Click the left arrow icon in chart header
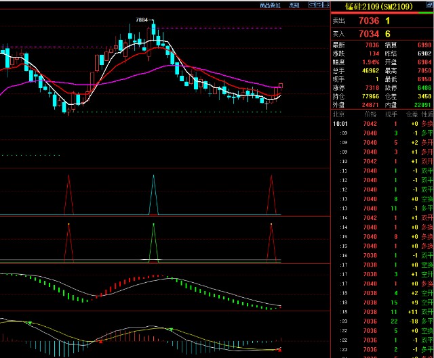 pos(313,5)
